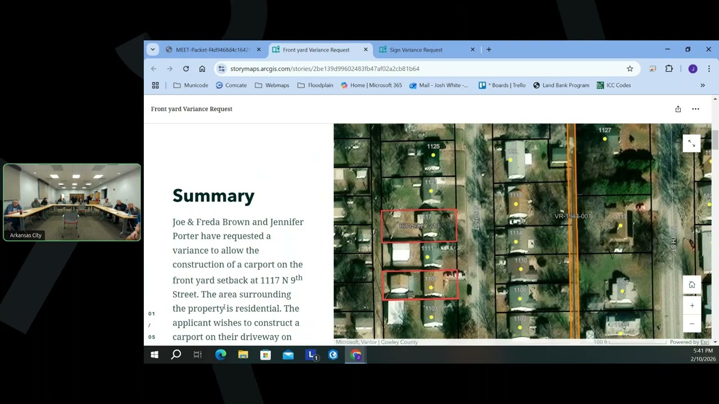Close the Sign Variance Request tab
The width and height of the screenshot is (719, 404).
pyautogui.click(x=472, y=49)
